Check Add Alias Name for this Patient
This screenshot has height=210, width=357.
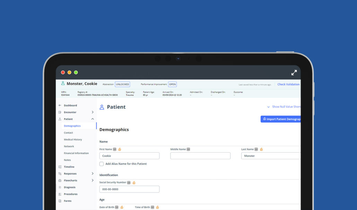(x=102, y=164)
